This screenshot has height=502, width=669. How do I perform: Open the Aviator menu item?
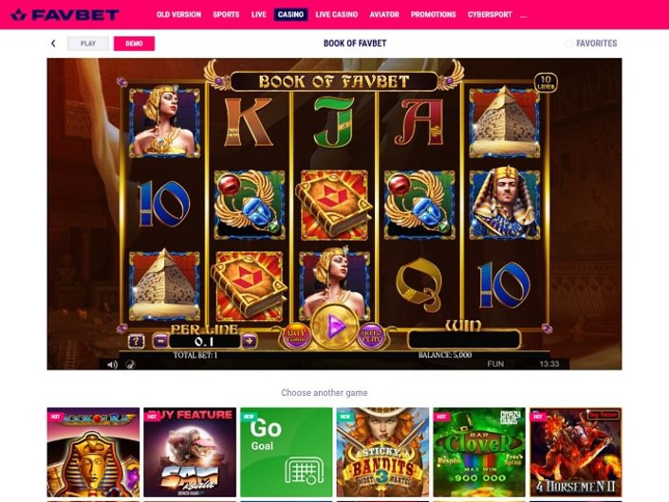(x=384, y=14)
